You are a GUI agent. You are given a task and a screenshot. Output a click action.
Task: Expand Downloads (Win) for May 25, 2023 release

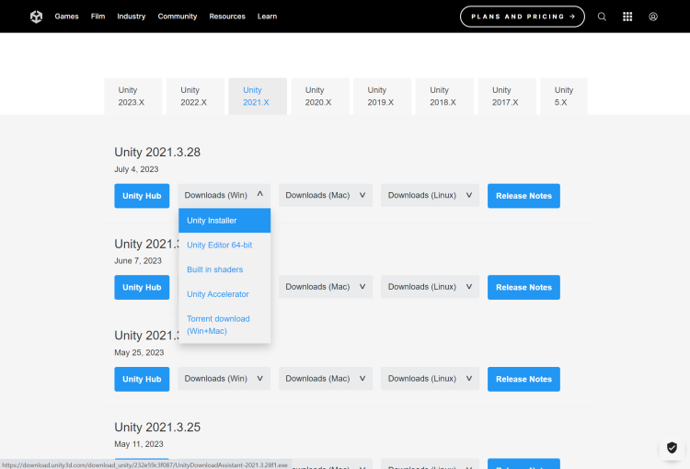click(224, 379)
